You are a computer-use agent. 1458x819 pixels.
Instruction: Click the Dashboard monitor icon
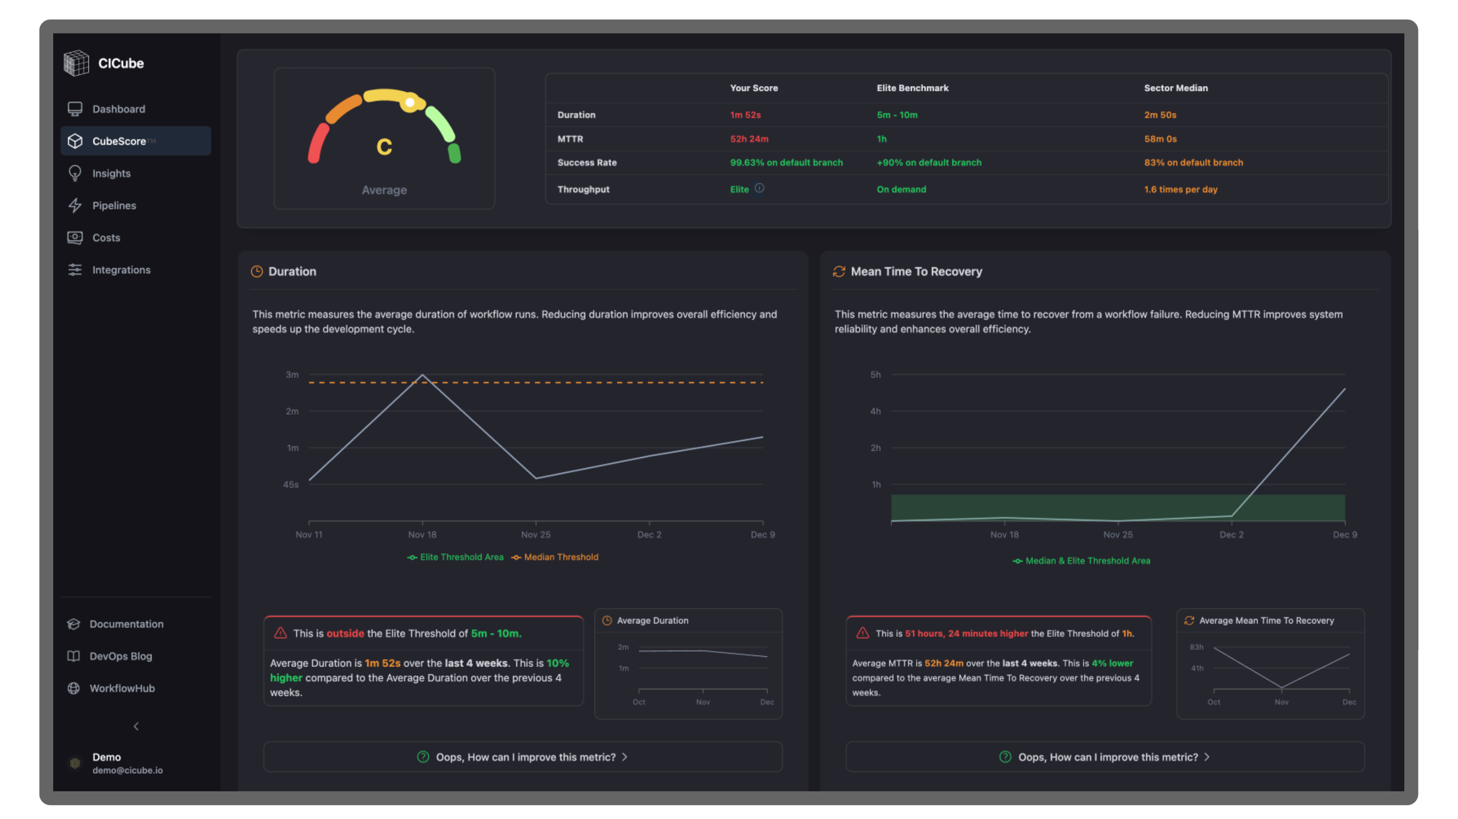pos(75,109)
